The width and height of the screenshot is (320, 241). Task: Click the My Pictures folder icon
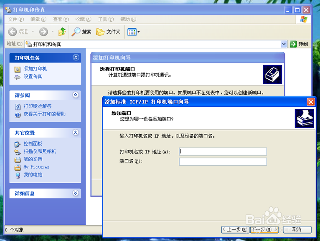tap(18, 168)
